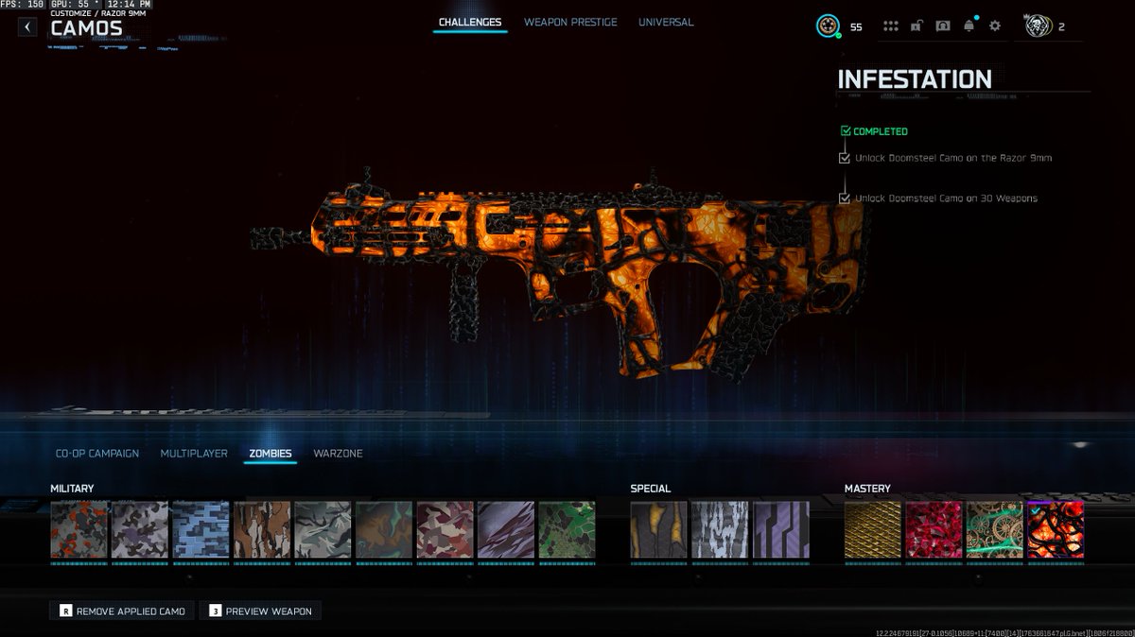Select the first Military camo with orange spots

79,530
